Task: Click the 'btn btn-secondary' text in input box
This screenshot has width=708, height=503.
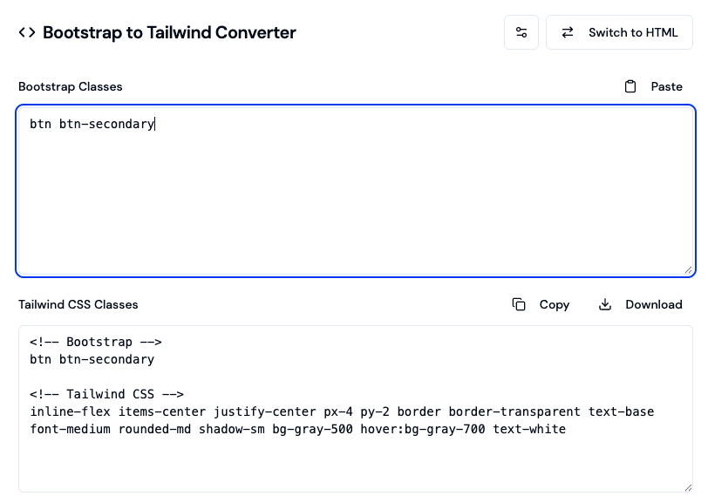Action: pyautogui.click(x=92, y=125)
